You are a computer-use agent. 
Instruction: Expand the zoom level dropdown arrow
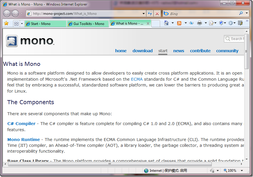[x=242, y=171]
